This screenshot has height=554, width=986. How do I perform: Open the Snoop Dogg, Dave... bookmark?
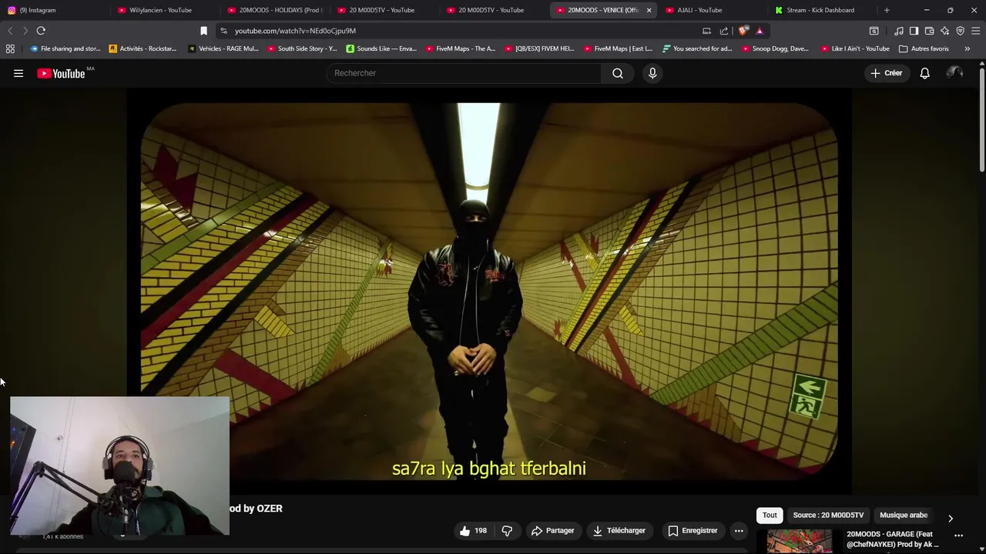775,48
